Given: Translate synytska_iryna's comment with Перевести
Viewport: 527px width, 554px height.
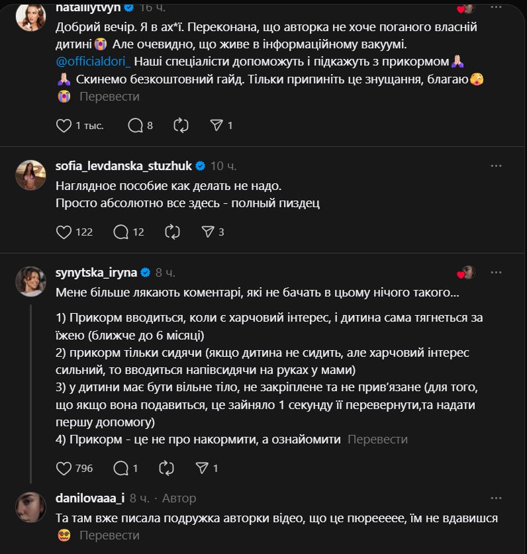Looking at the screenshot, I should 377,439.
